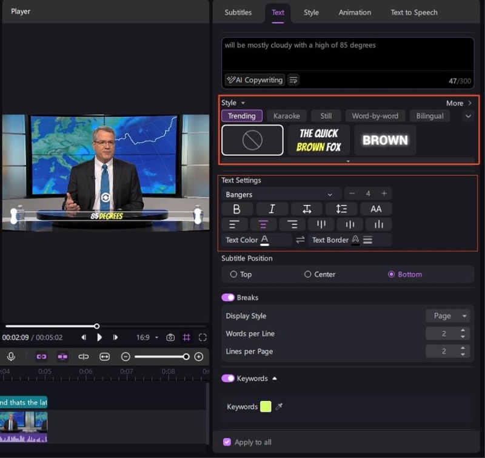Collapse the Style section header arrow
This screenshot has width=485, height=458.
pyautogui.click(x=243, y=103)
